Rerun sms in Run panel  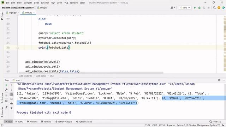pyautogui.click(x=6, y=85)
